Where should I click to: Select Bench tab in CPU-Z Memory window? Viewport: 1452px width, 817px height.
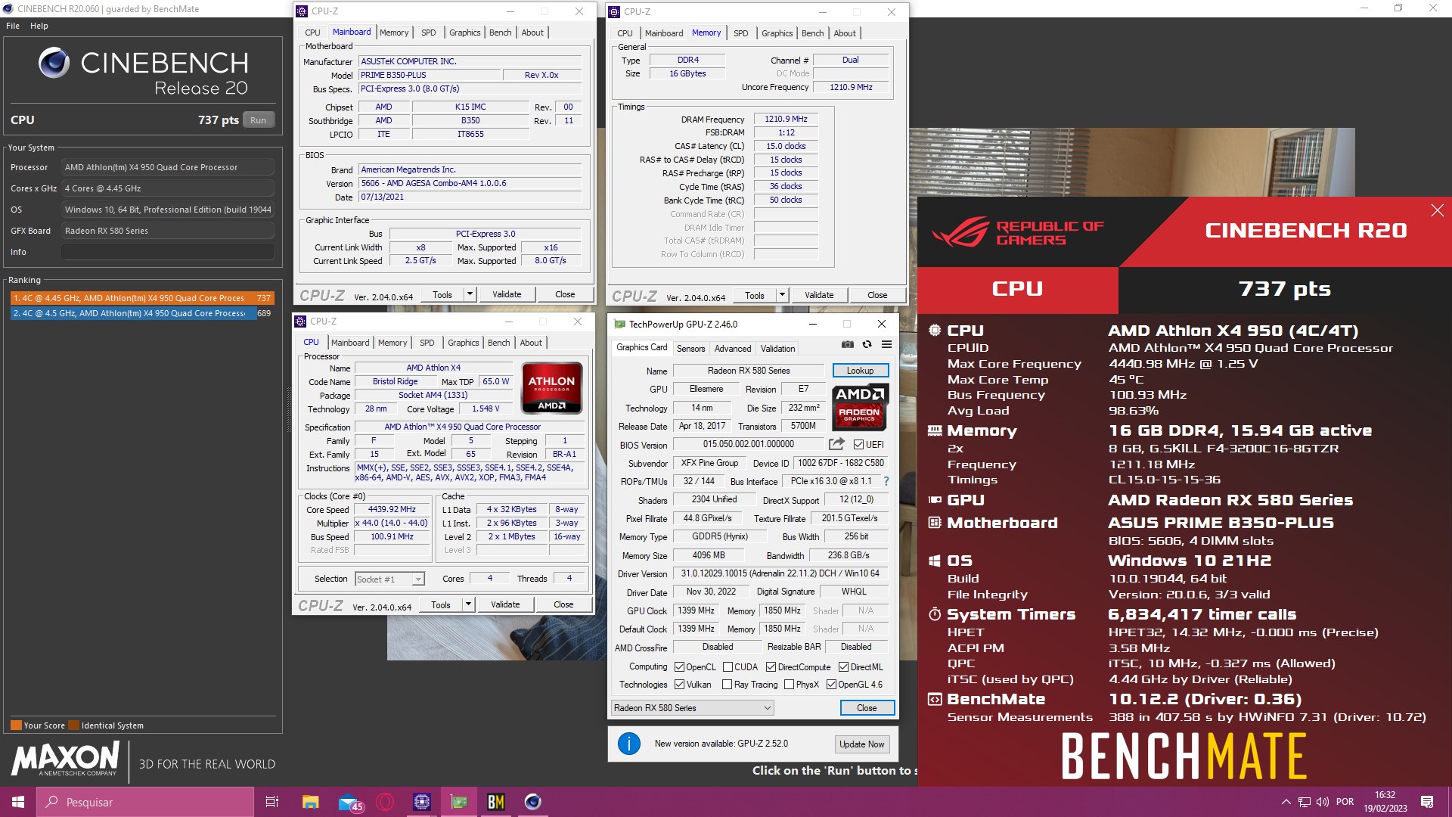tap(812, 33)
